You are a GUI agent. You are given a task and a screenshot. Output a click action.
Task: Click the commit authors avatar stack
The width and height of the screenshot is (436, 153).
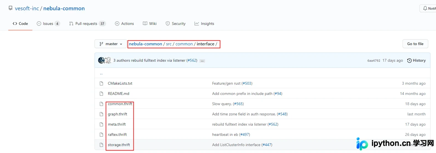point(105,60)
